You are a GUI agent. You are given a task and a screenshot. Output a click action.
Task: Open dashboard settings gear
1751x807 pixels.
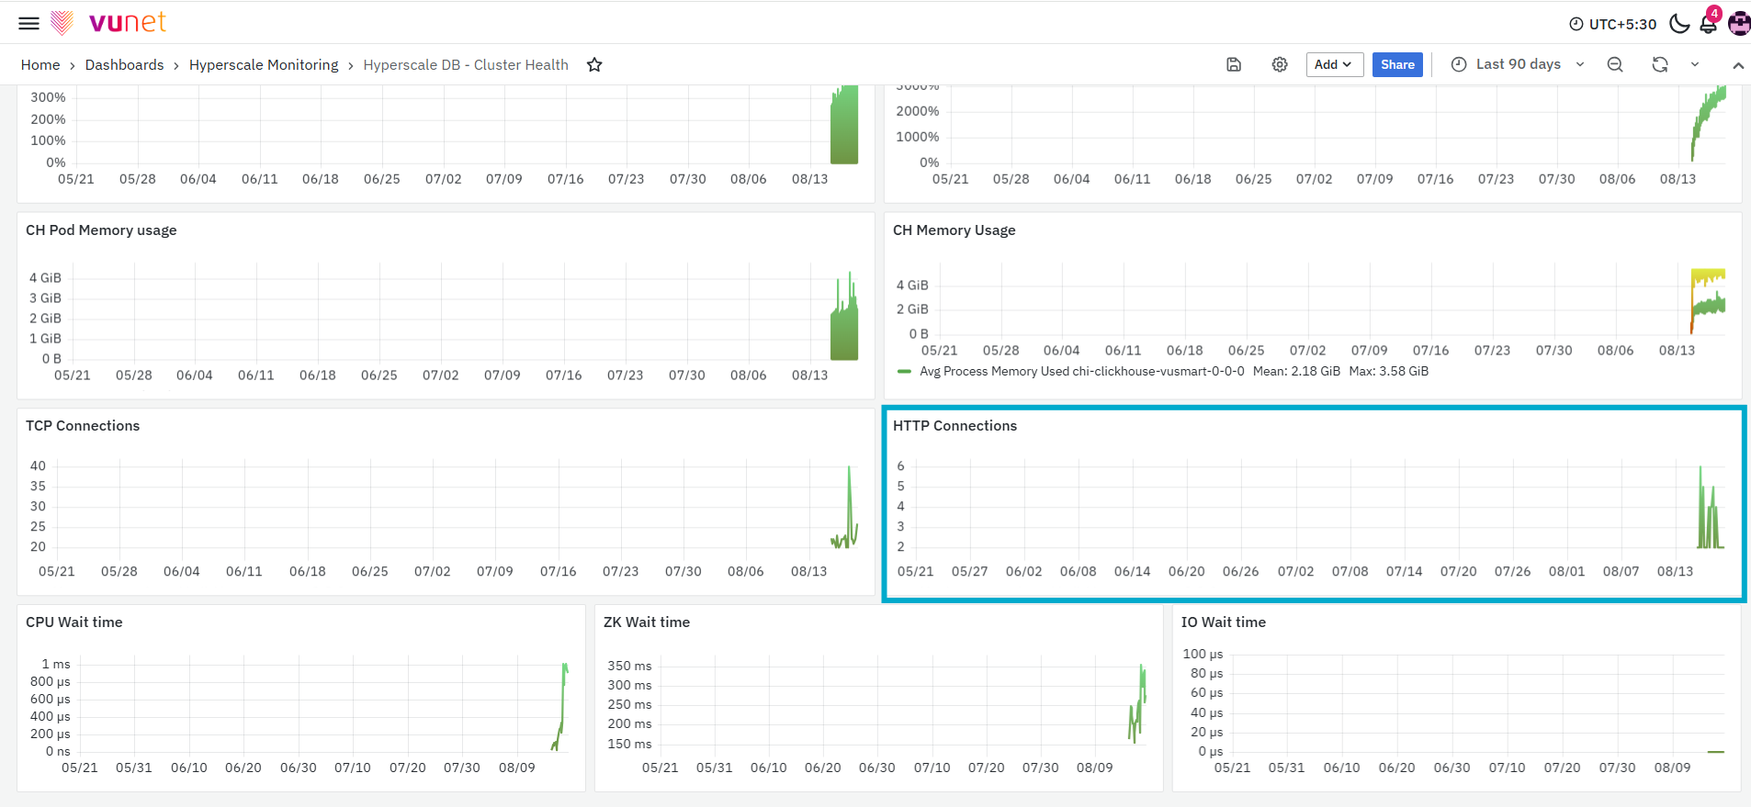click(1280, 64)
